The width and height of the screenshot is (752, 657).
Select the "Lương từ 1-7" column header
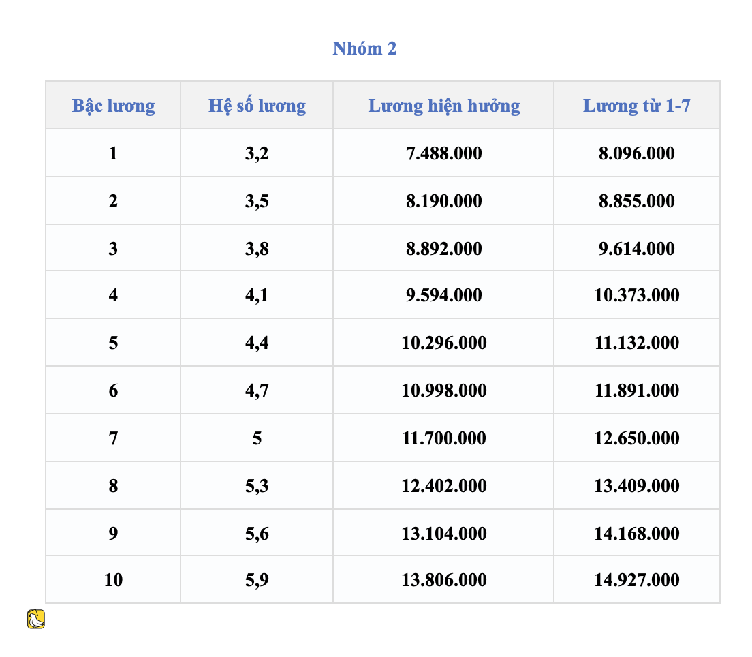[x=637, y=106]
